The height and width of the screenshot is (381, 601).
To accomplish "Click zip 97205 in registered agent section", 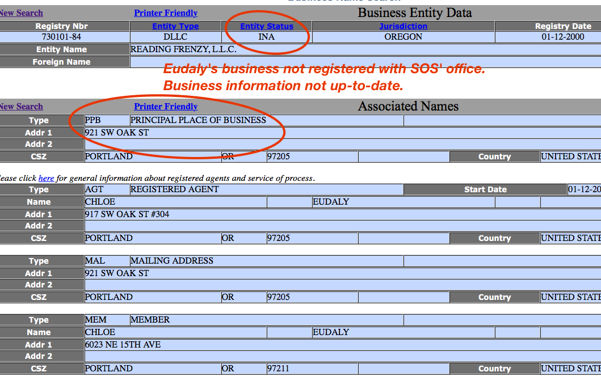I will (278, 238).
